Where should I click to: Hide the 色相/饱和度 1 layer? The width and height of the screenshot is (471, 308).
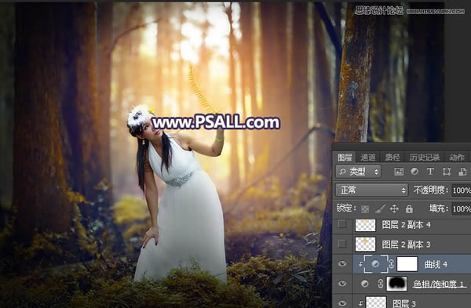pyautogui.click(x=341, y=284)
